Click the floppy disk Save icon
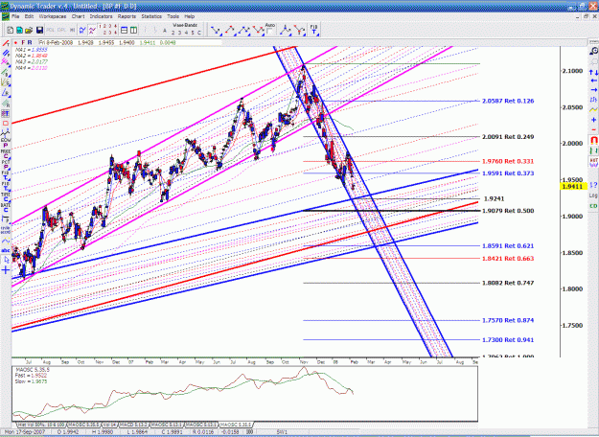The height and width of the screenshot is (437, 599). coord(39,30)
